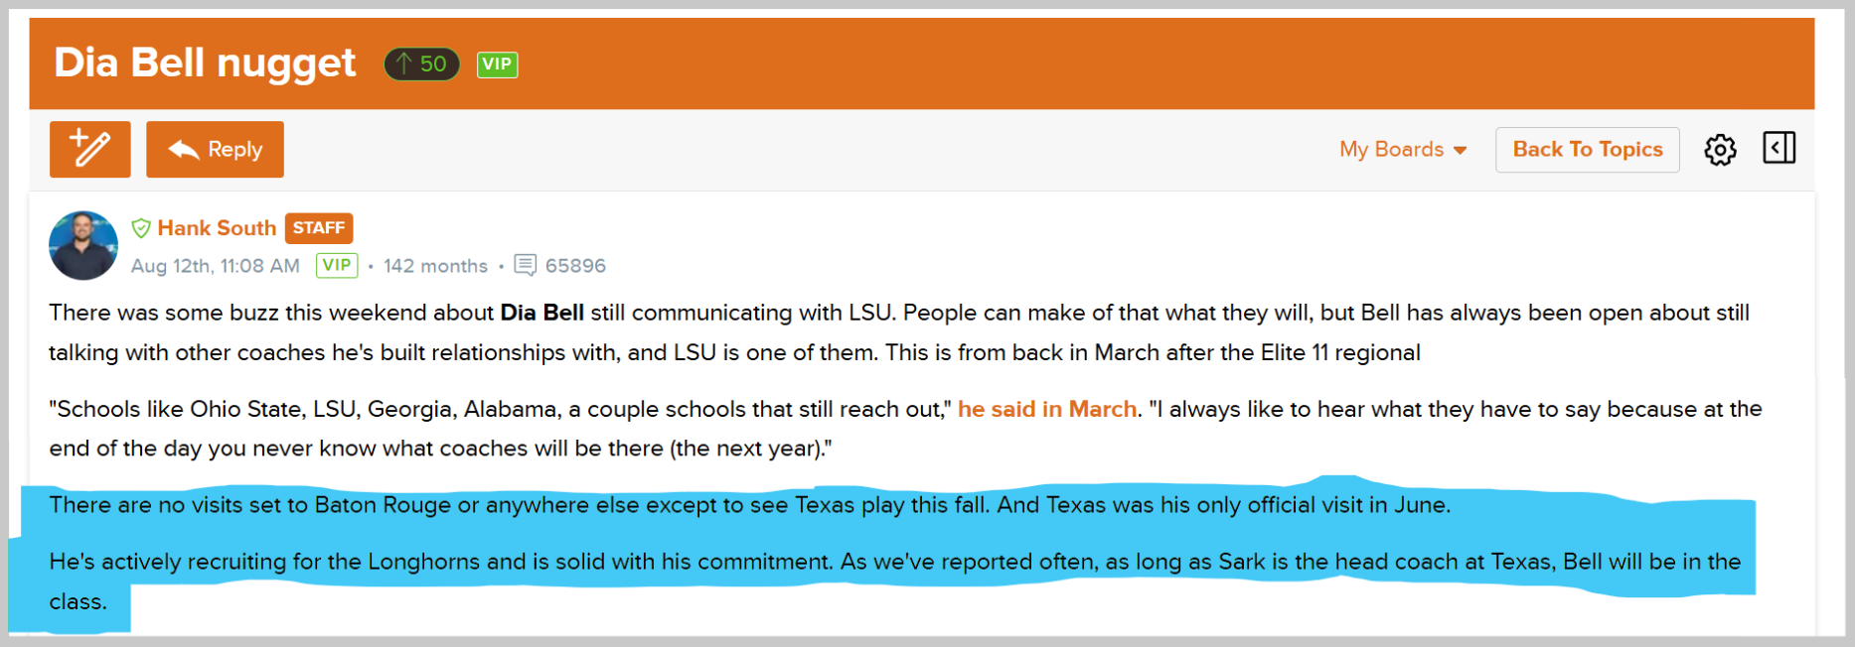The image size is (1855, 647).
Task: Go Back To Topics
Action: [x=1587, y=150]
